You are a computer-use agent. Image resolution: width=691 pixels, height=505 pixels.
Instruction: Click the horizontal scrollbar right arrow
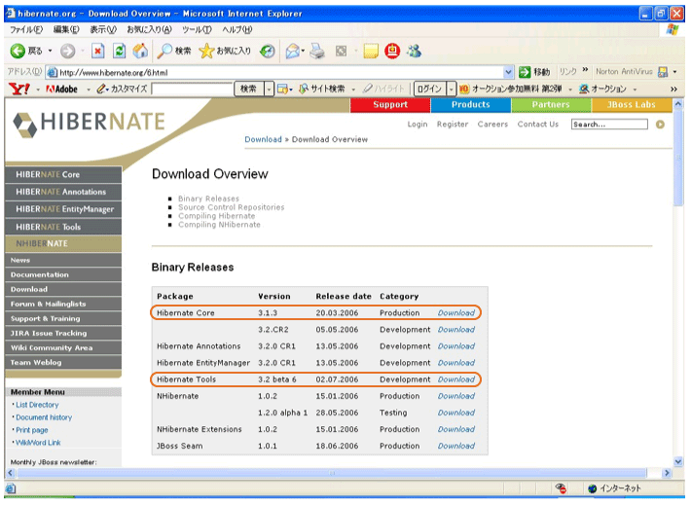(x=667, y=473)
